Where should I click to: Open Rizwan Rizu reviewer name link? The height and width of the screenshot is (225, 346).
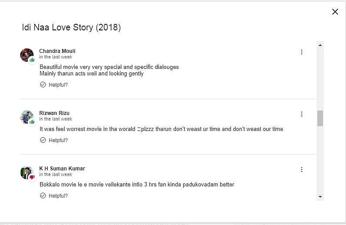coord(54,113)
